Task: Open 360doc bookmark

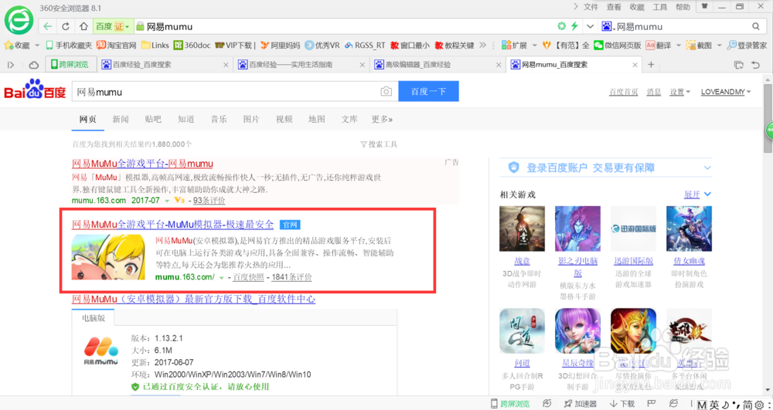Action: coord(192,46)
